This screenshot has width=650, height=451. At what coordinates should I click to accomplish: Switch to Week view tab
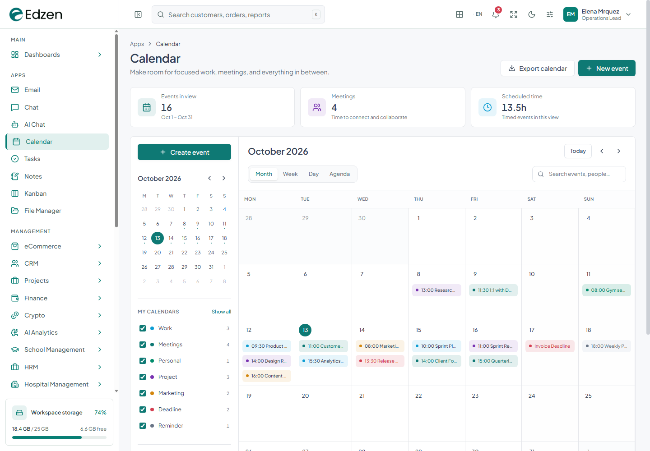coord(290,174)
